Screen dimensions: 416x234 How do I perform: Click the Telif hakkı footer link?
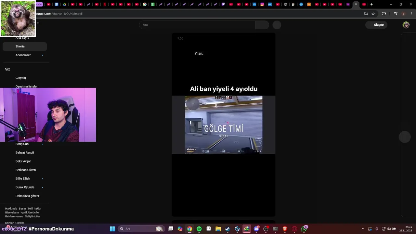tap(34, 209)
